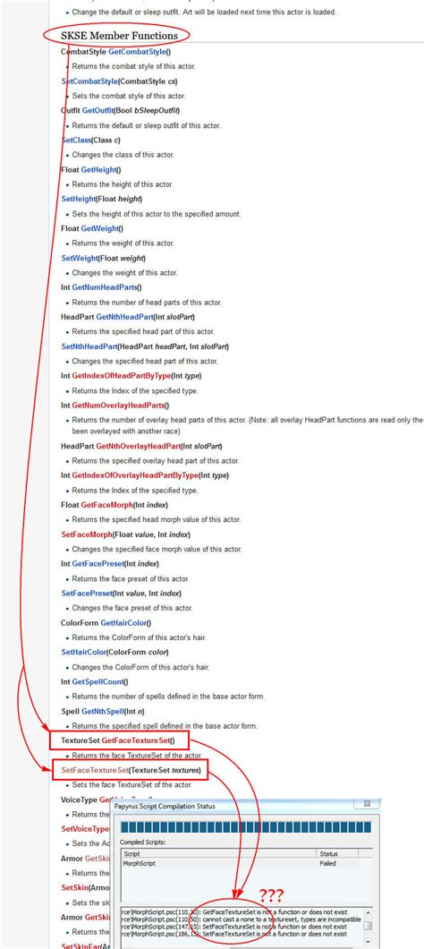Select the MorphScript row in compiled scripts
The image size is (424, 949).
(x=238, y=864)
